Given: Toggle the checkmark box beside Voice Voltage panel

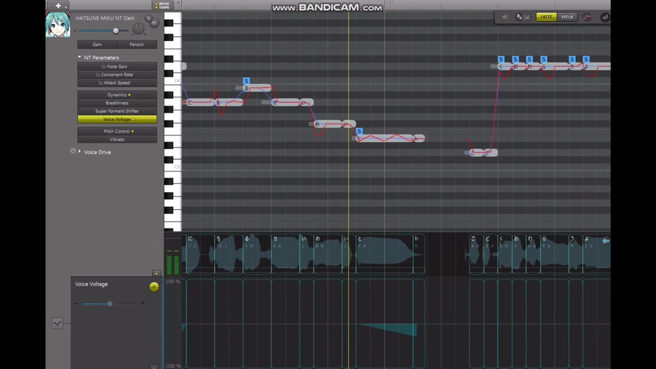Looking at the screenshot, I should [x=57, y=323].
